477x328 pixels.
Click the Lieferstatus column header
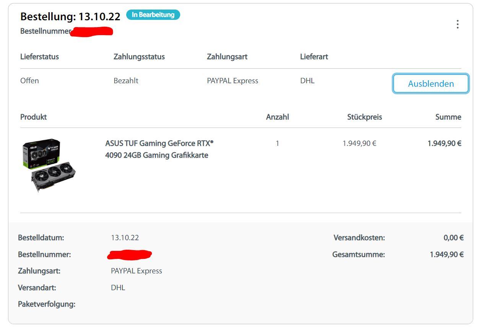tap(39, 57)
